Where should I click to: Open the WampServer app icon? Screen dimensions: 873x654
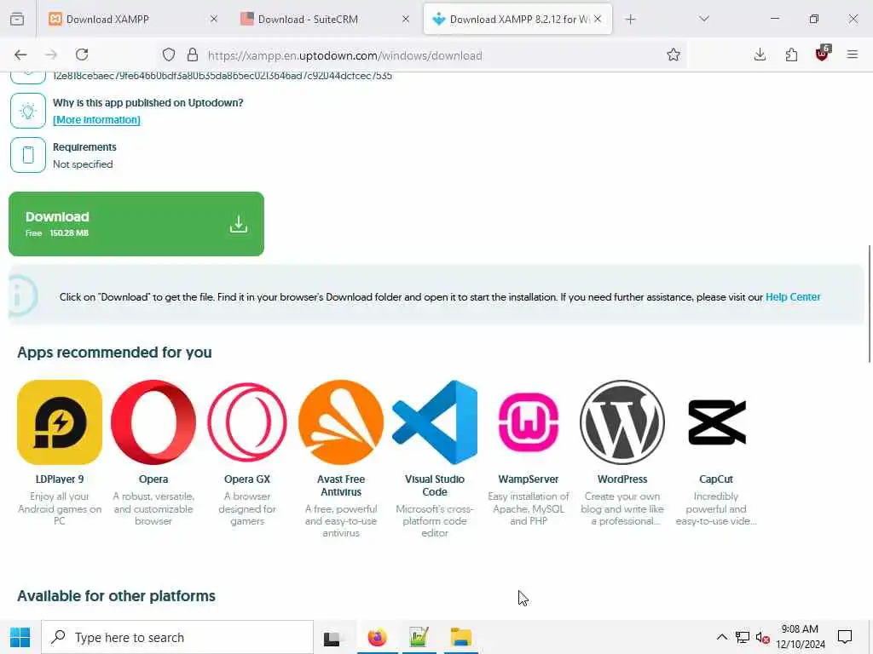(x=529, y=422)
